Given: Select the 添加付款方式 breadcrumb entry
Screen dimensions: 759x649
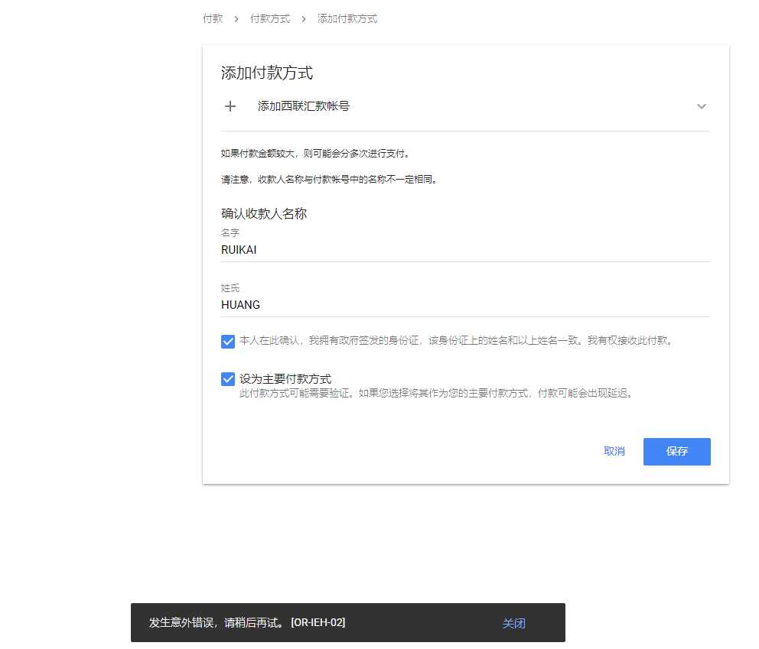Looking at the screenshot, I should pos(347,18).
